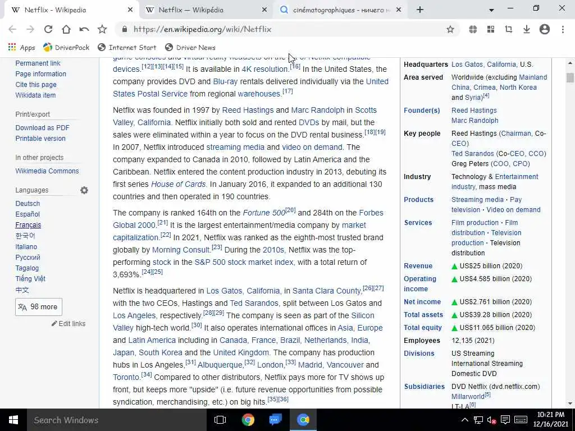Open the Streaming media infobox link
Viewport: 575px width, 431px height.
(x=477, y=200)
